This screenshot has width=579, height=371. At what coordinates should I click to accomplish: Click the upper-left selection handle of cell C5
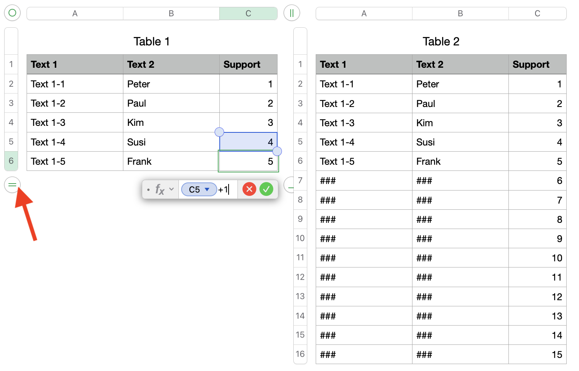(219, 132)
